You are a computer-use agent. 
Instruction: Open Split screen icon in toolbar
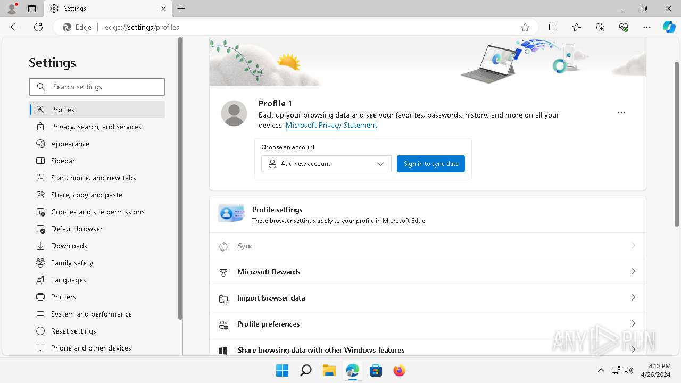(x=553, y=27)
